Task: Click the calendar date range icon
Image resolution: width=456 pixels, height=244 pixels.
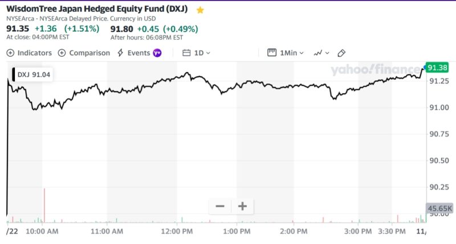Action: click(x=186, y=53)
